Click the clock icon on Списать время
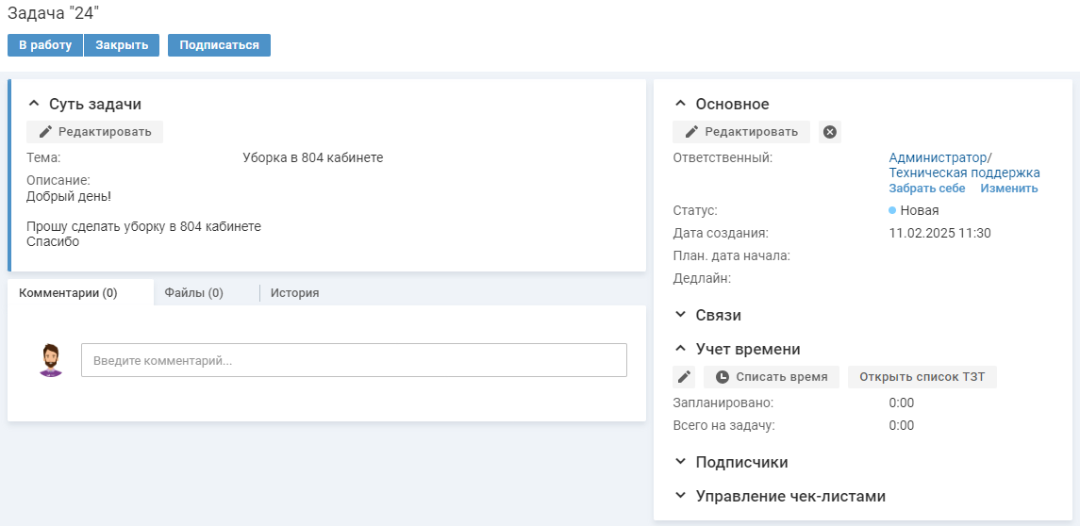This screenshot has height=526, width=1080. point(722,377)
